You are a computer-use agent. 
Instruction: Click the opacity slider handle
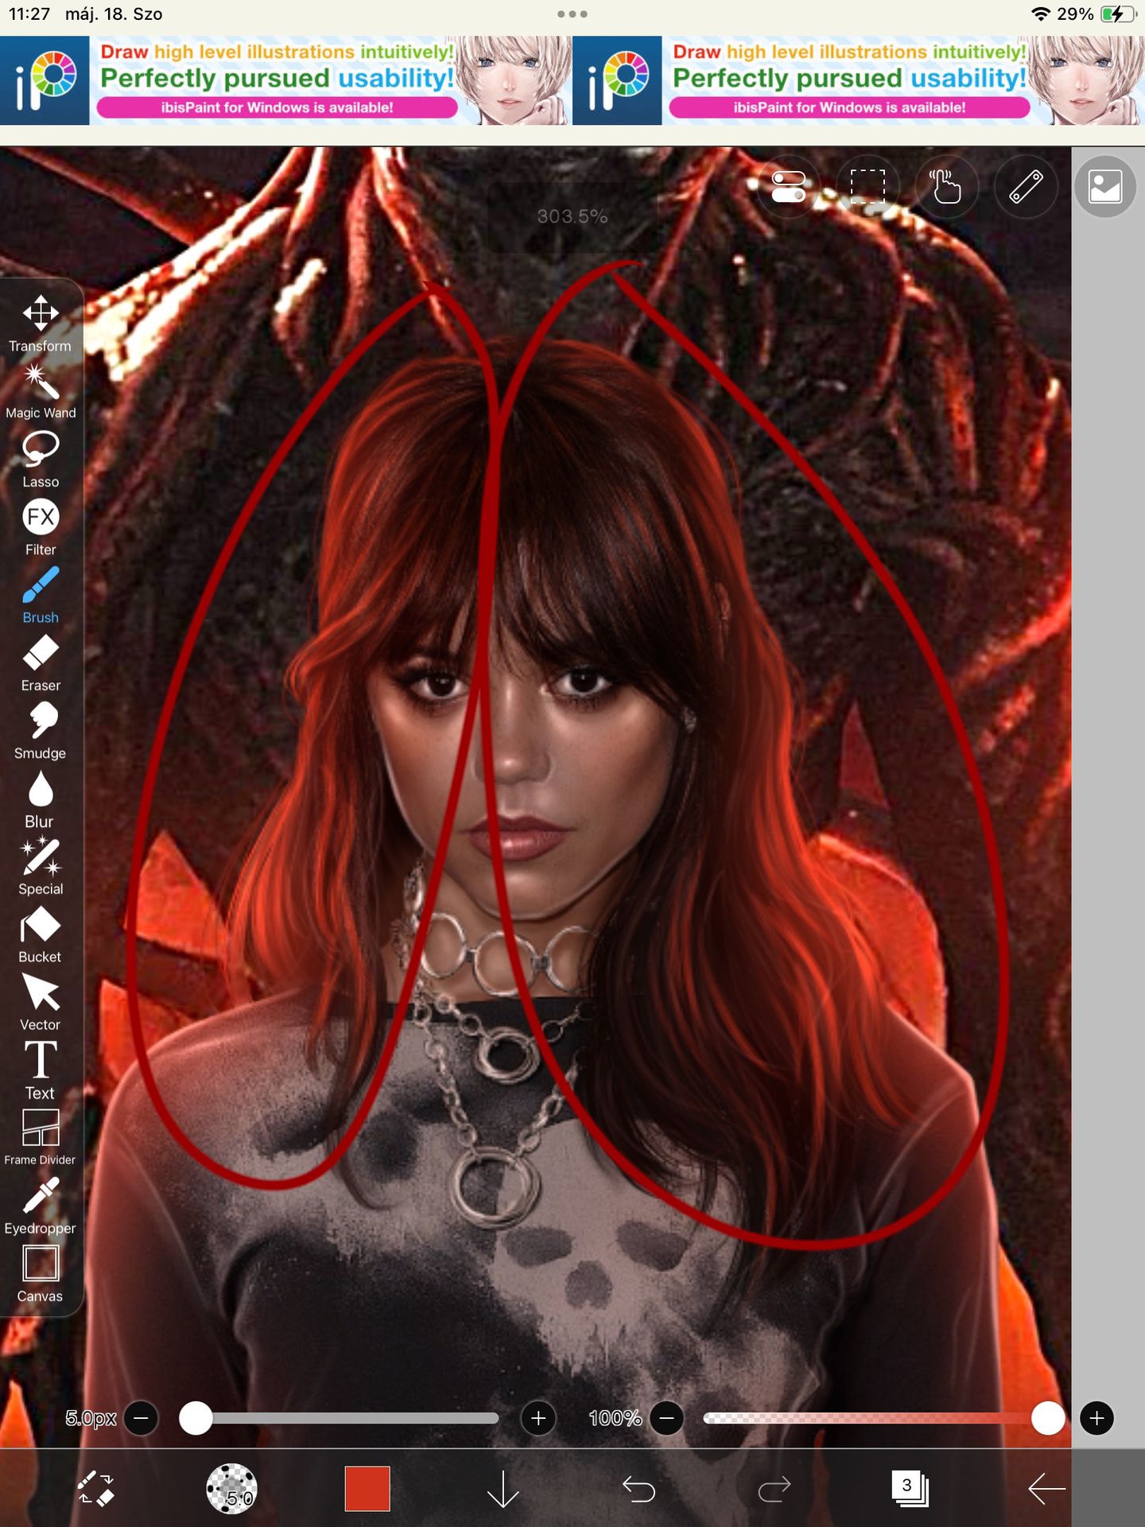click(1048, 1418)
